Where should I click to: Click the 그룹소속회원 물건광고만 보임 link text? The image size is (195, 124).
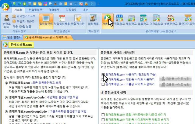(x=68, y=111)
